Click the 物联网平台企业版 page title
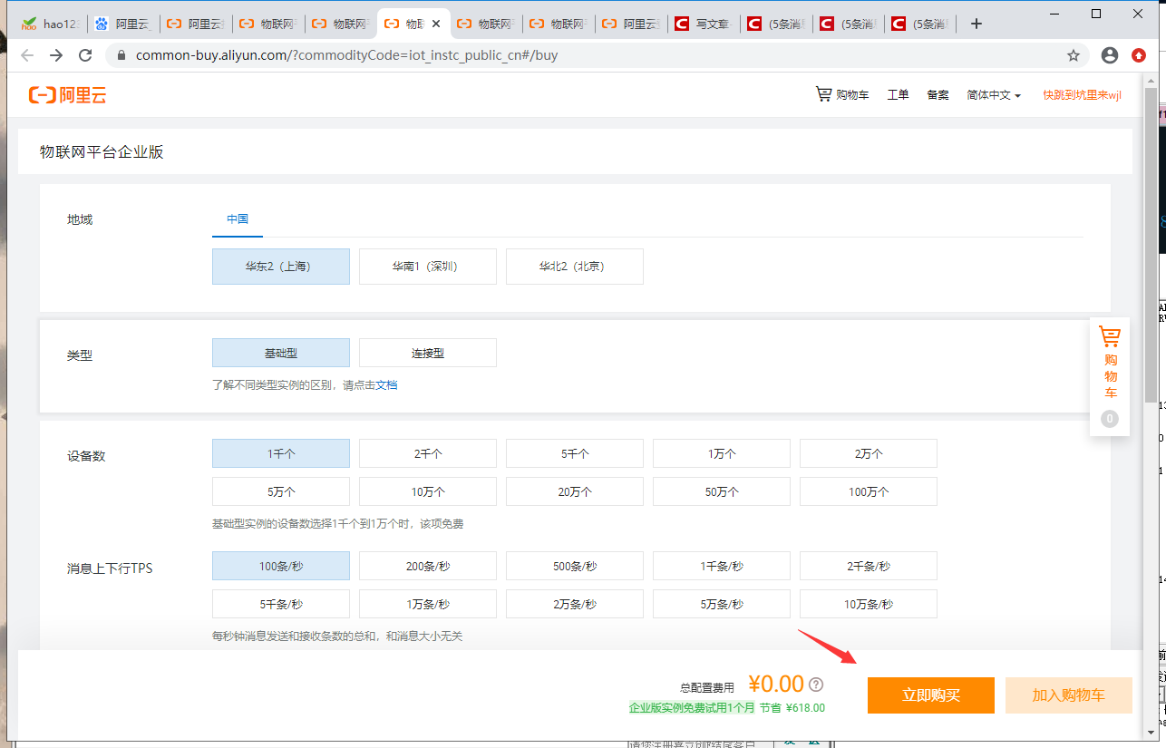The image size is (1166, 748). point(102,151)
